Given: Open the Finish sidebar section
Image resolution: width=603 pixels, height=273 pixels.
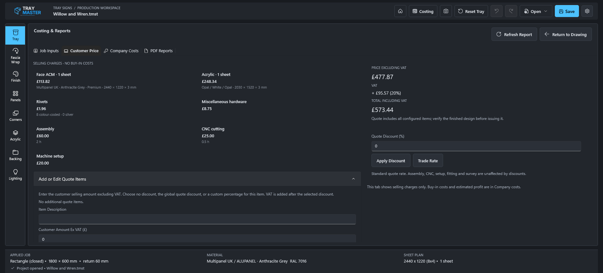Looking at the screenshot, I should point(15,77).
